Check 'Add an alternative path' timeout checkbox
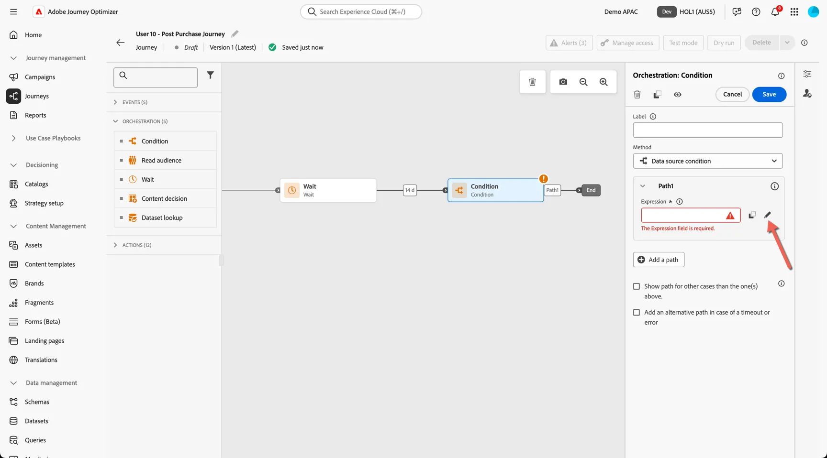 click(637, 312)
